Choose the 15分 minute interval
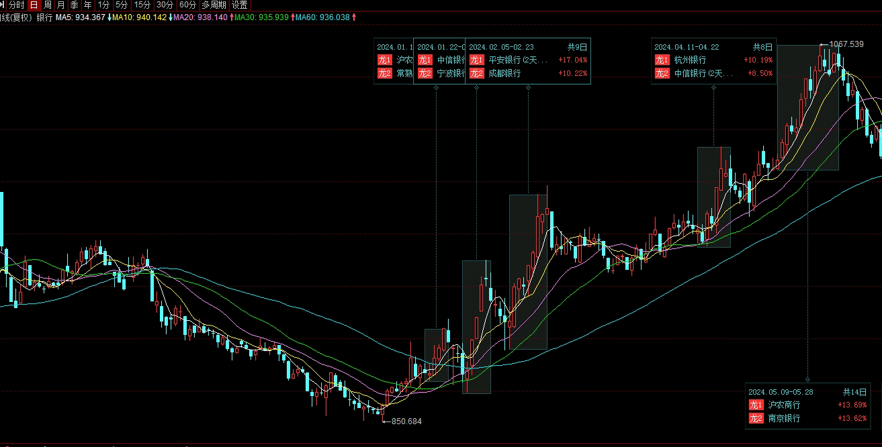Viewport: 882px width, 447px height. pos(142,5)
